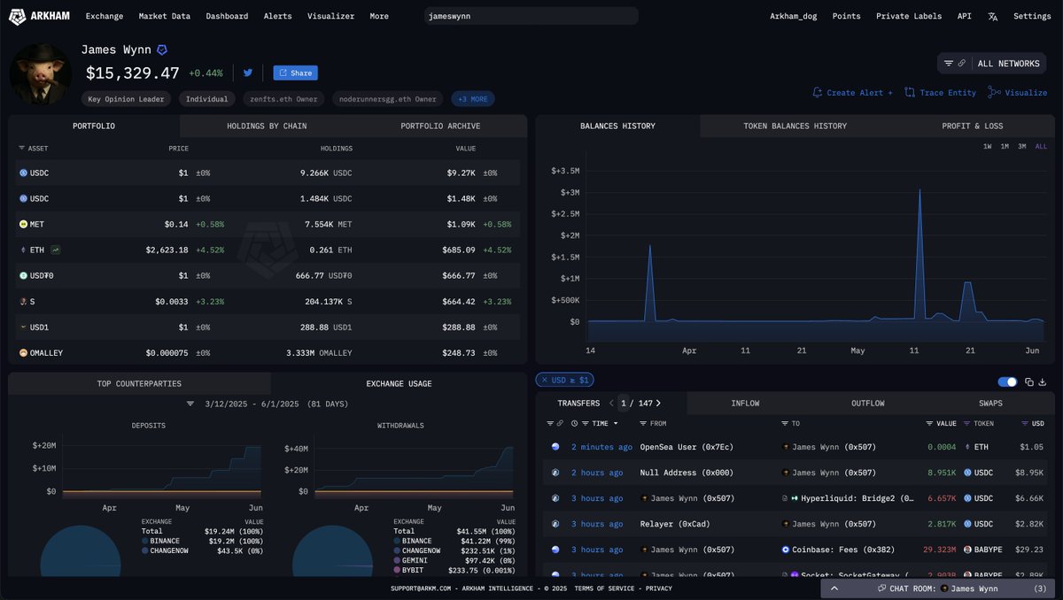Screen dimensions: 1063x600
Task: Select the ALL balance range
Action: point(1041,146)
